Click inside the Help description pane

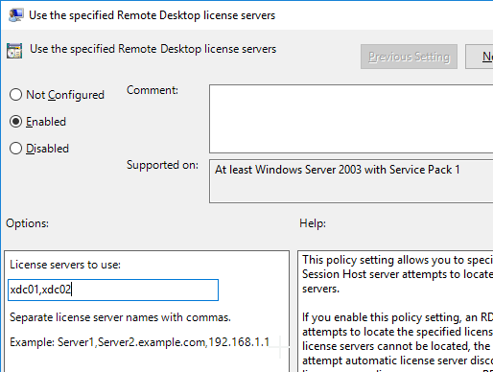(x=395, y=311)
